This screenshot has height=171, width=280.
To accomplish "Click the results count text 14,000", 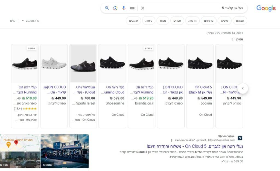I will pyautogui.click(x=225, y=33).
